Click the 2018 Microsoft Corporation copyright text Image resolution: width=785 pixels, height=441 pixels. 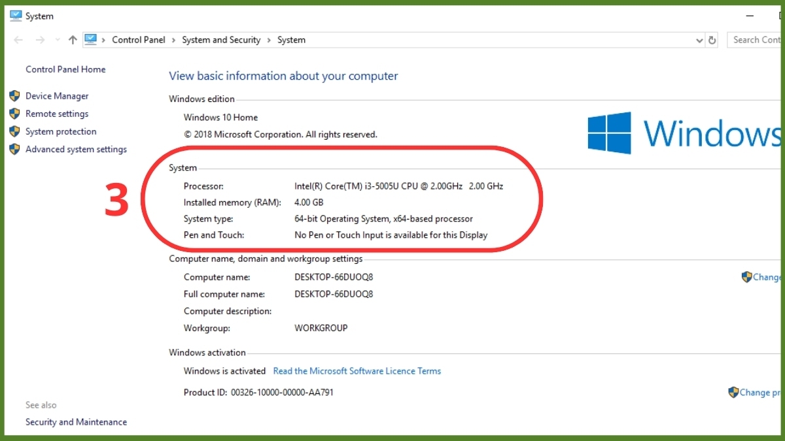click(281, 135)
